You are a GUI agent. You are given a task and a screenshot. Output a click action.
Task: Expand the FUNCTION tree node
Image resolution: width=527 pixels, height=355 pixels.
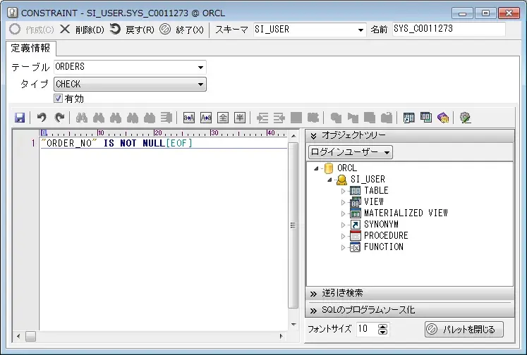(x=343, y=247)
